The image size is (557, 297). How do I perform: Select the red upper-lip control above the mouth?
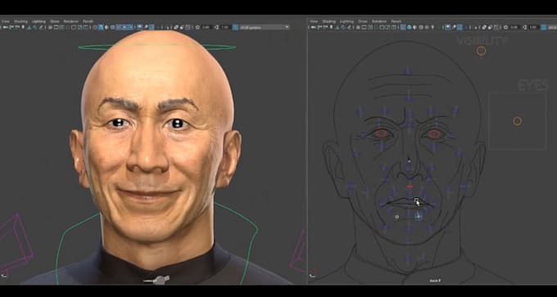click(410, 187)
